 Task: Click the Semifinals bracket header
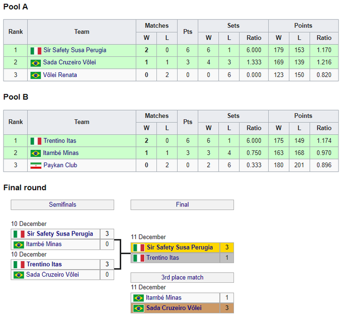[62, 205]
